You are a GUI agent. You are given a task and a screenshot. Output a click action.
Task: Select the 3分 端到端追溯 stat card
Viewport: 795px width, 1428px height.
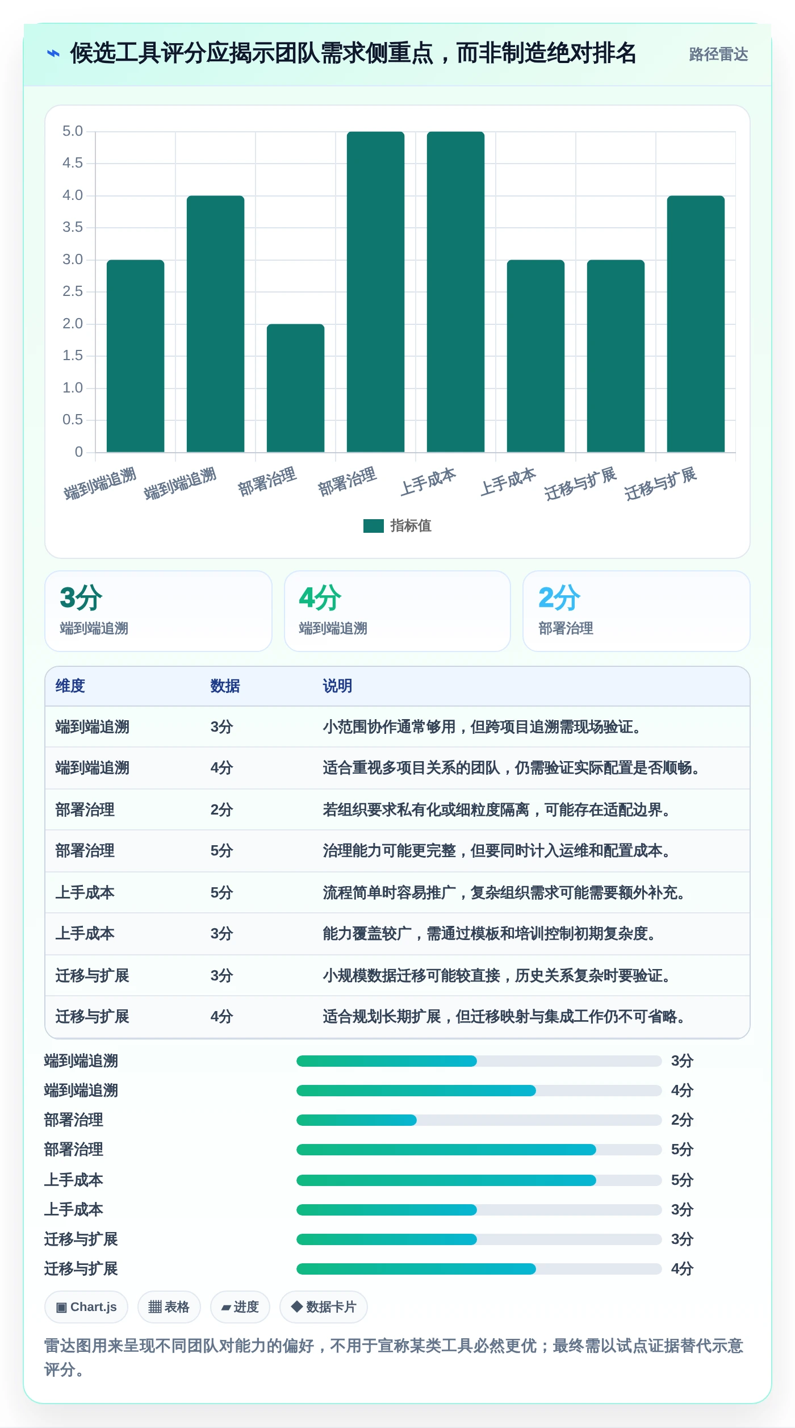(158, 611)
